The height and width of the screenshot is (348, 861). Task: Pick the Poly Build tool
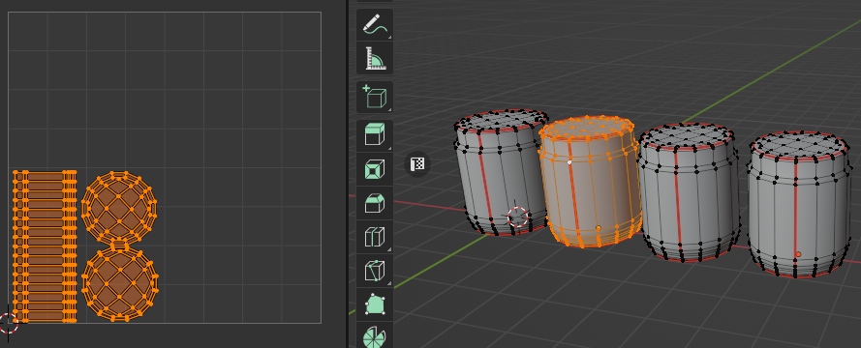point(375,304)
